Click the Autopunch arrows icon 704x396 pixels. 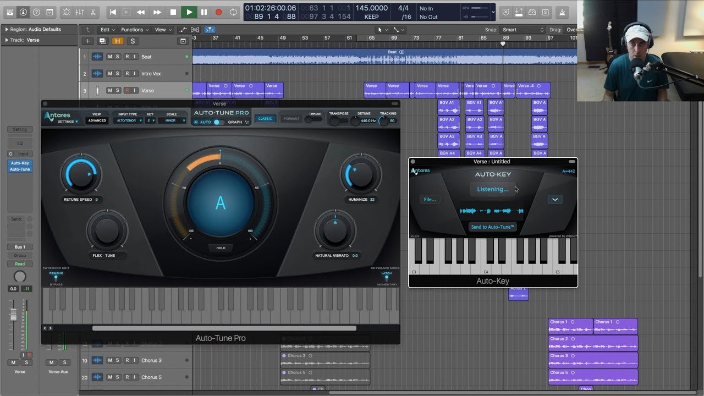pyautogui.click(x=519, y=12)
